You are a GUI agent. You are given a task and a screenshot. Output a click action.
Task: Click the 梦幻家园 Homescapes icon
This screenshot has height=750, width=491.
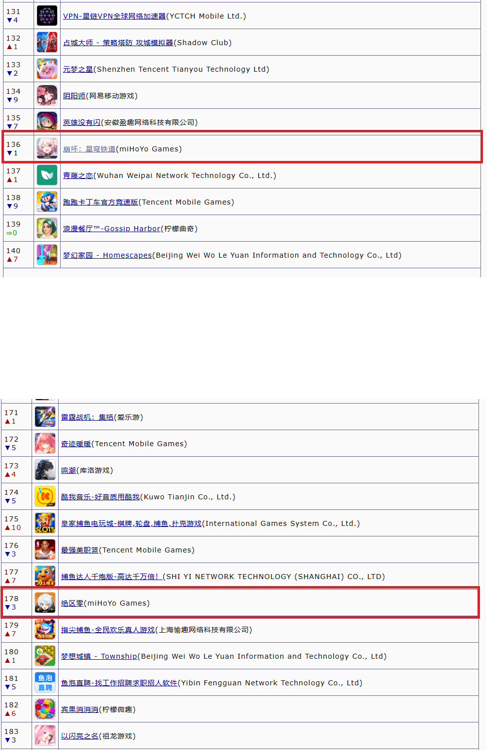[x=47, y=255]
